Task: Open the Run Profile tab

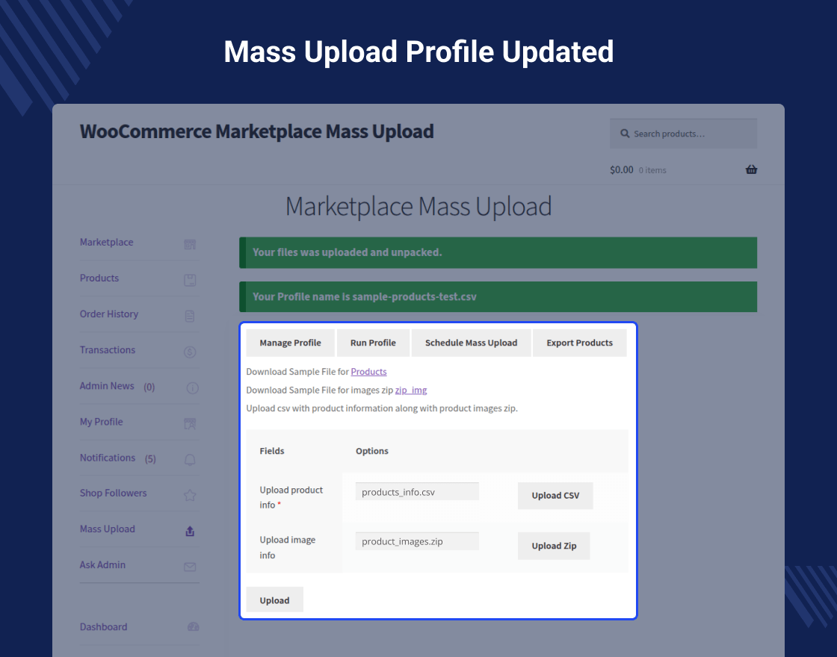Action: tap(373, 343)
